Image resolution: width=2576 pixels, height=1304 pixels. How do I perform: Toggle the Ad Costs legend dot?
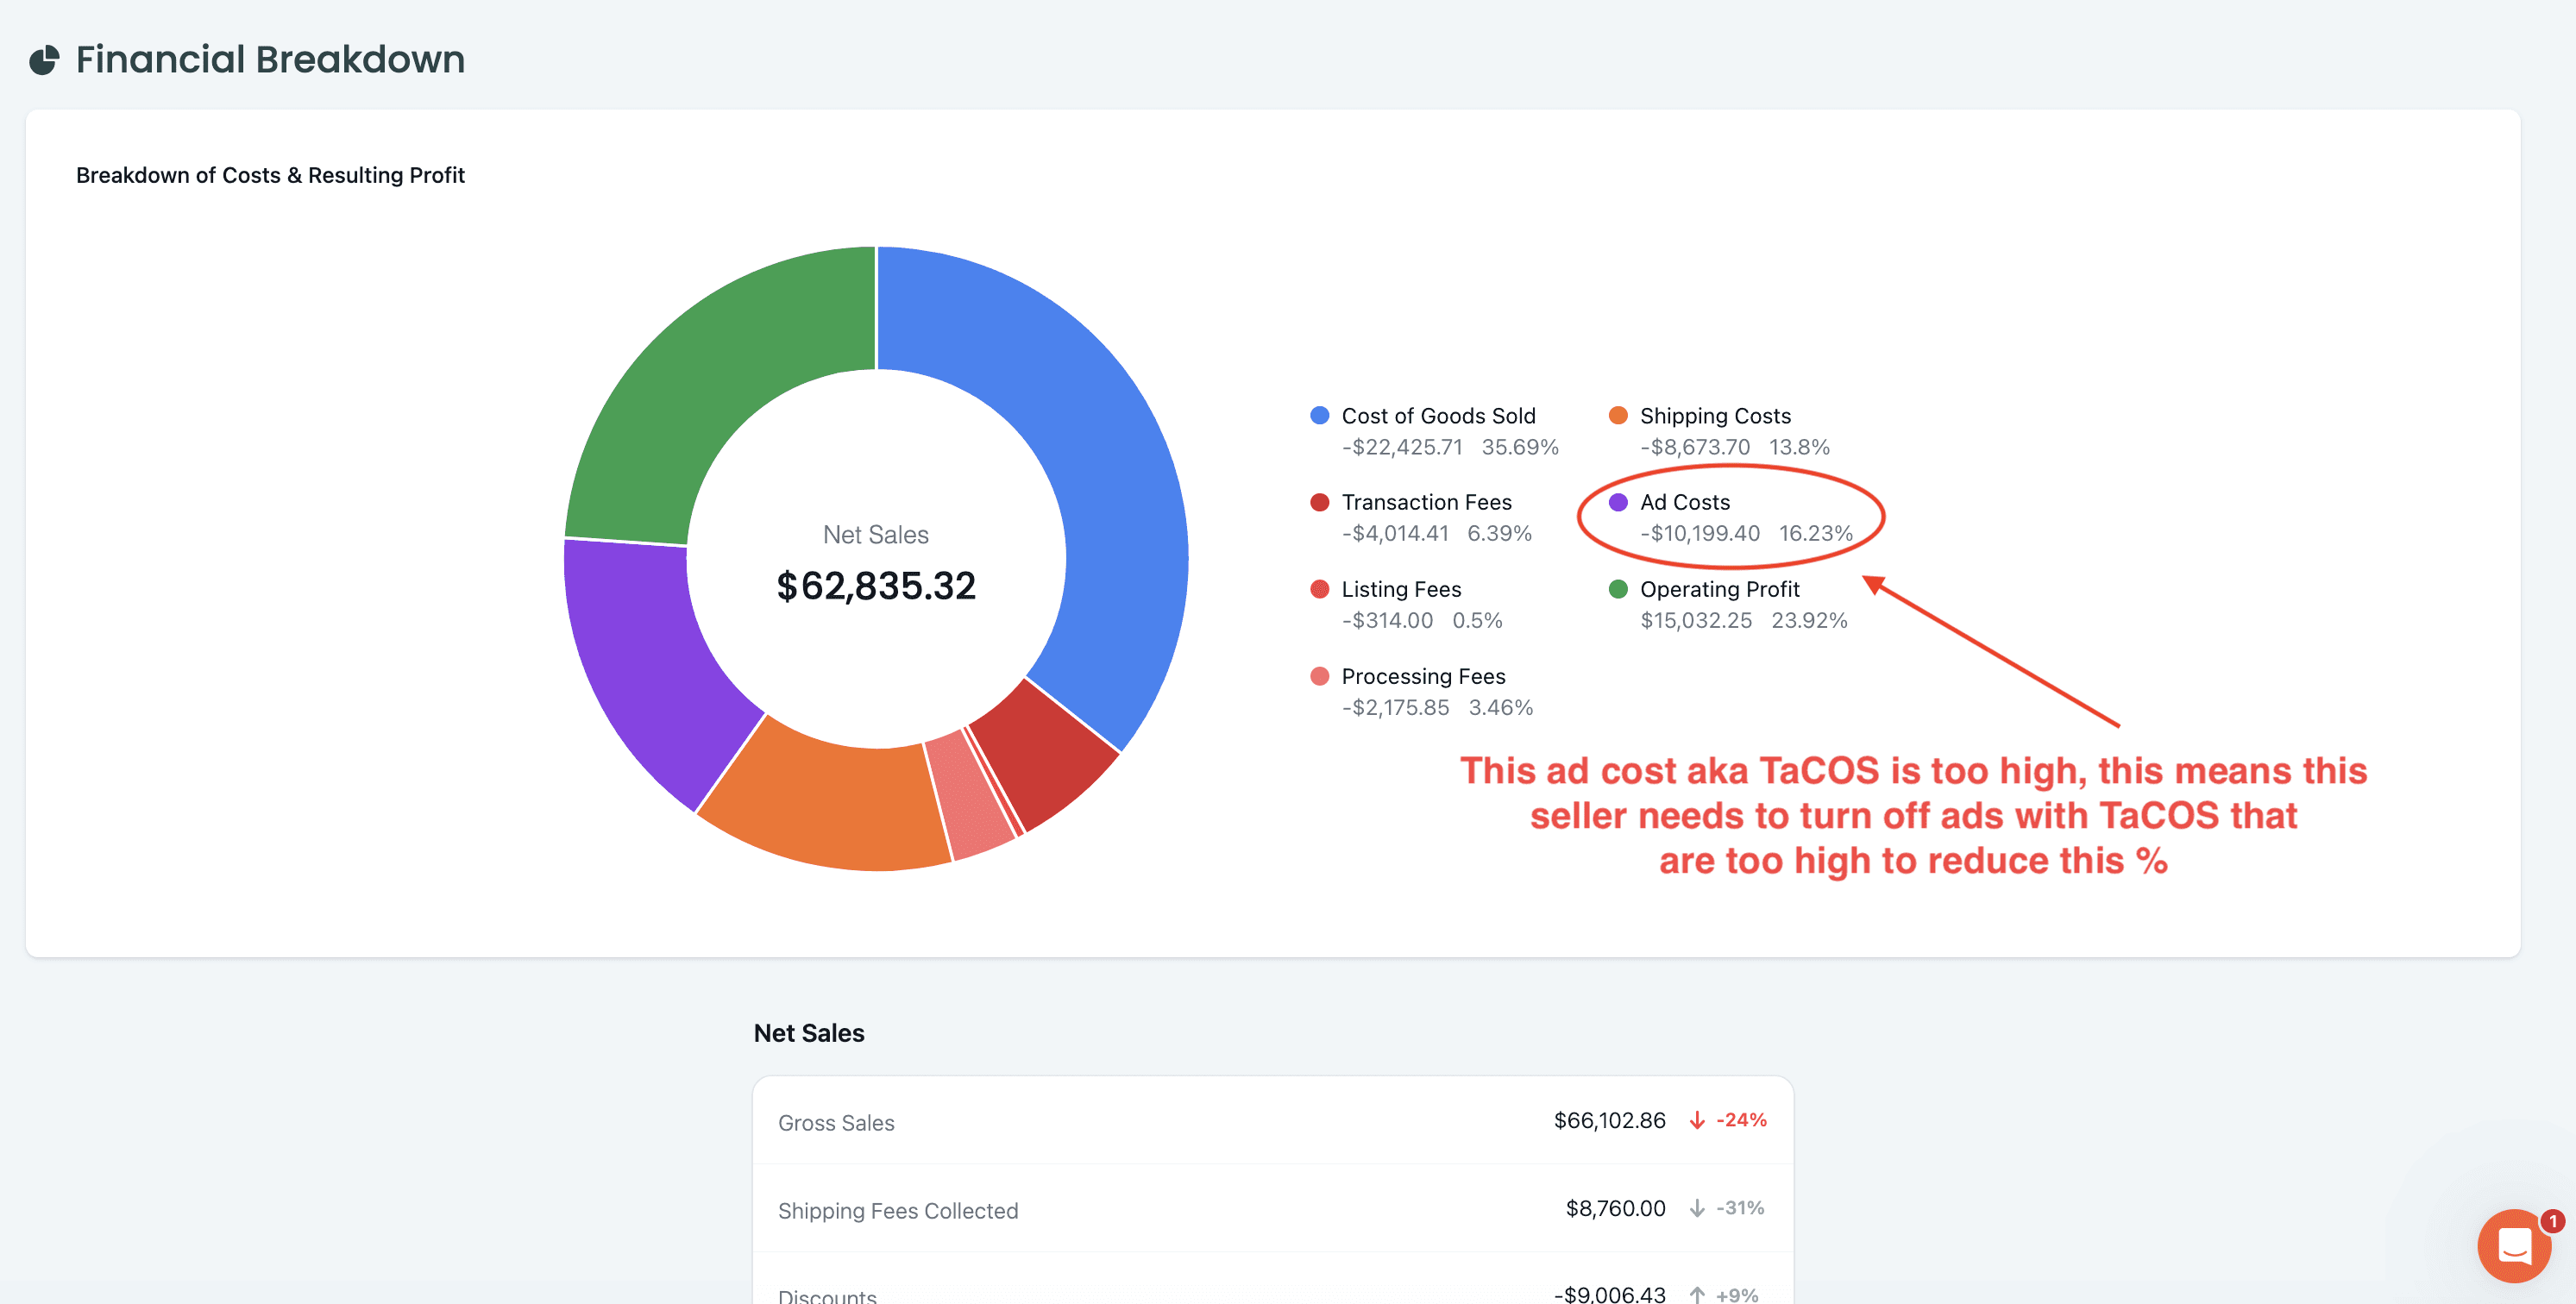1618,502
